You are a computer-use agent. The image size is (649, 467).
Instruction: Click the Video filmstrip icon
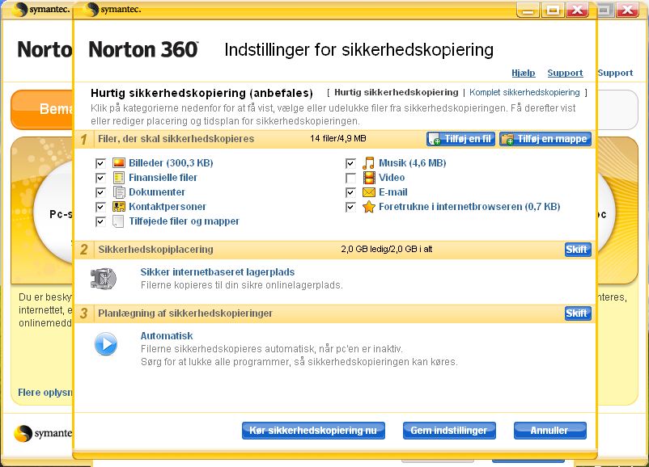[x=369, y=178]
